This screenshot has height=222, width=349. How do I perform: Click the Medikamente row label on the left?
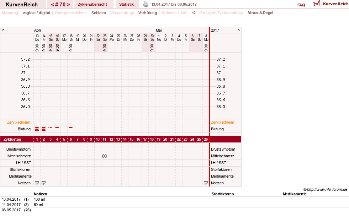click(x=20, y=176)
